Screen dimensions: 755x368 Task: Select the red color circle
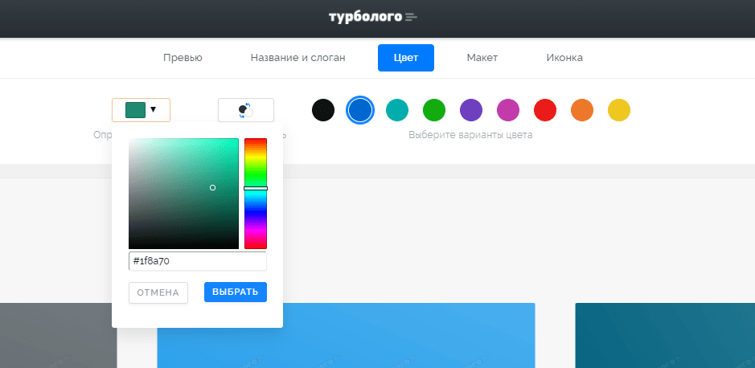545,110
